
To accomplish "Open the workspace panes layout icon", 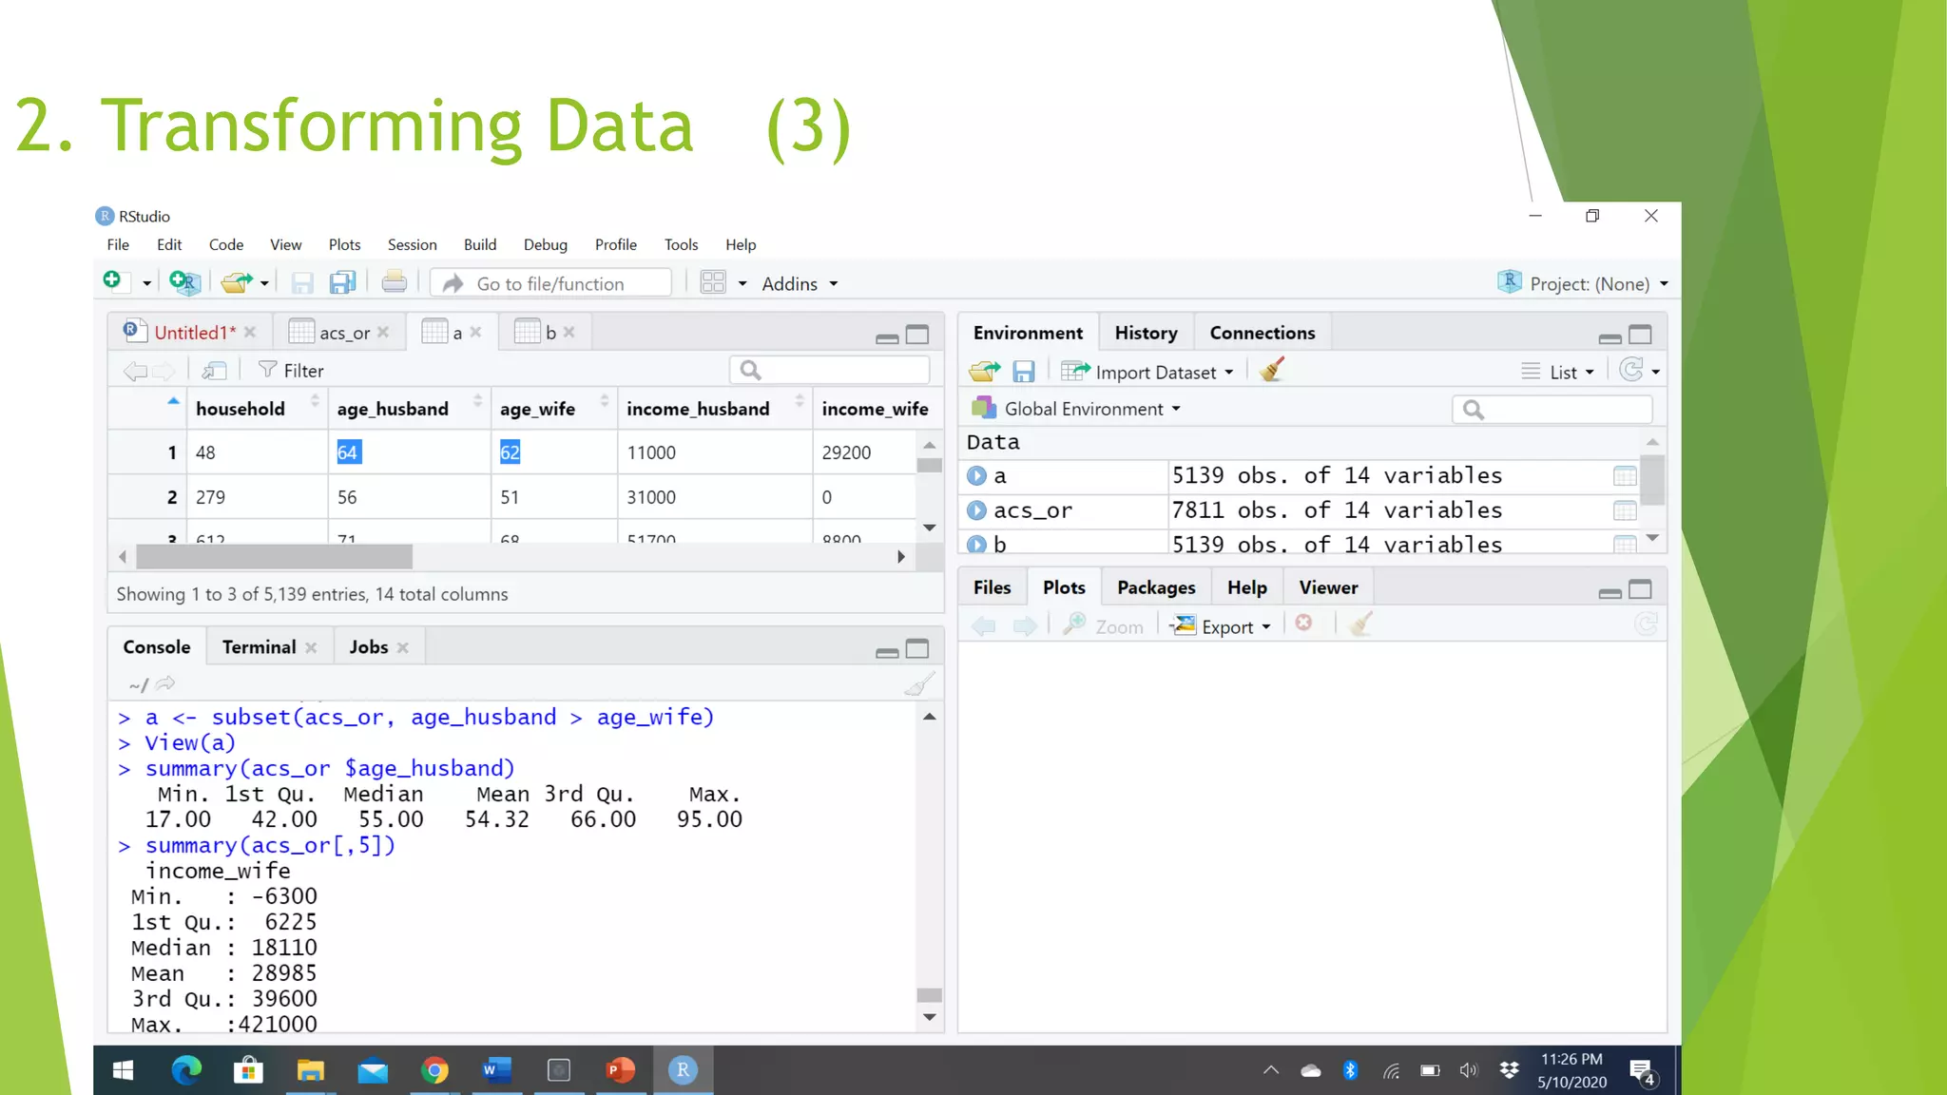I will [x=713, y=282].
